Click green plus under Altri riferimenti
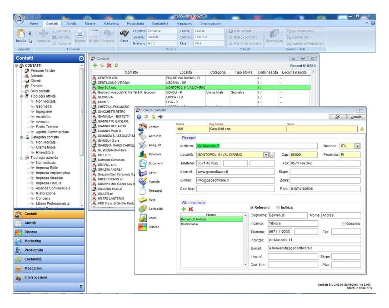 (x=184, y=209)
